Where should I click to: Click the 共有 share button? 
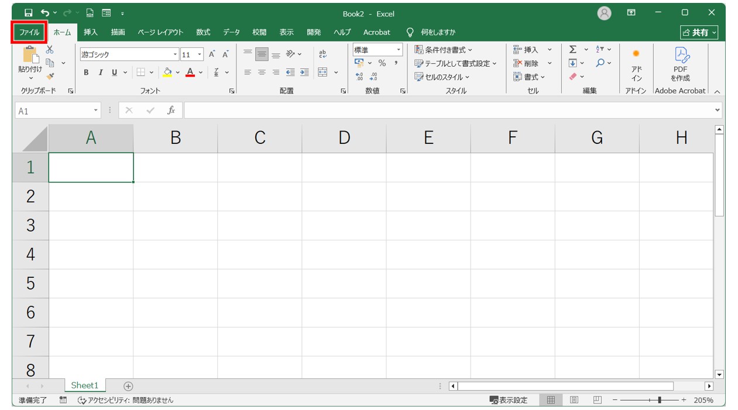pyautogui.click(x=699, y=33)
